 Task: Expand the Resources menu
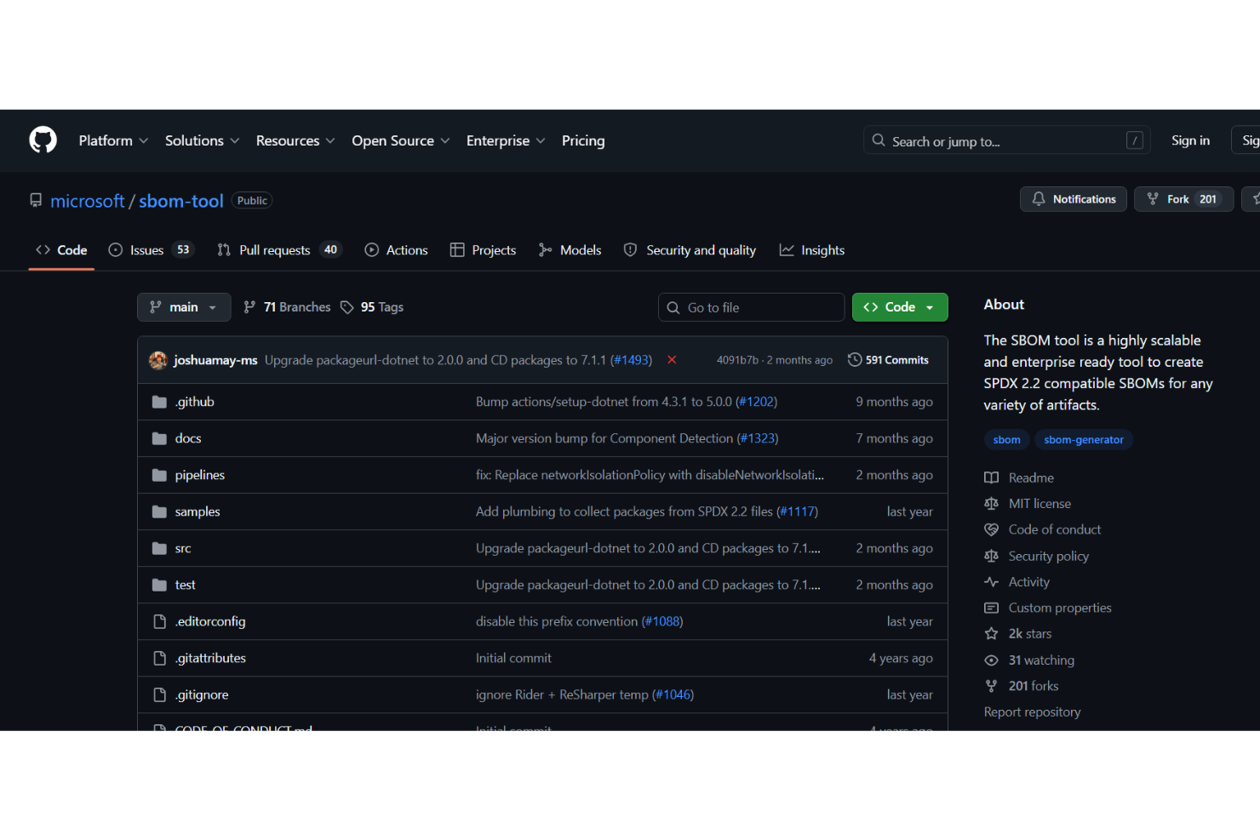(295, 140)
